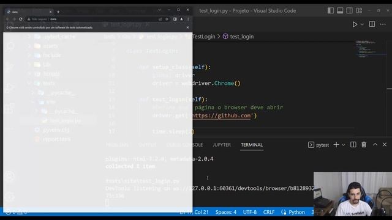Maximize panel size with chevron up
This screenshot has width=392, height=220.
375,145
